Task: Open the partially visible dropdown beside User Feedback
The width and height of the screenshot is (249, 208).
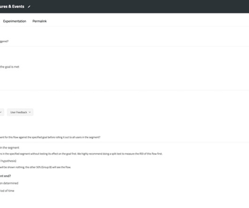Action: [2, 112]
